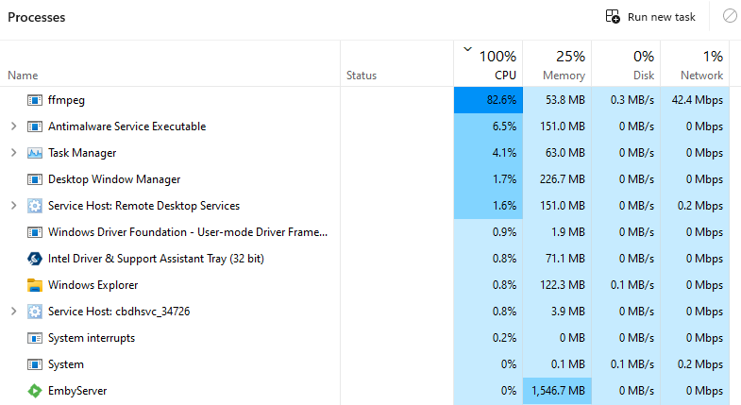Expand the Antimalware Service Executable row
741x405 pixels.
pos(13,127)
